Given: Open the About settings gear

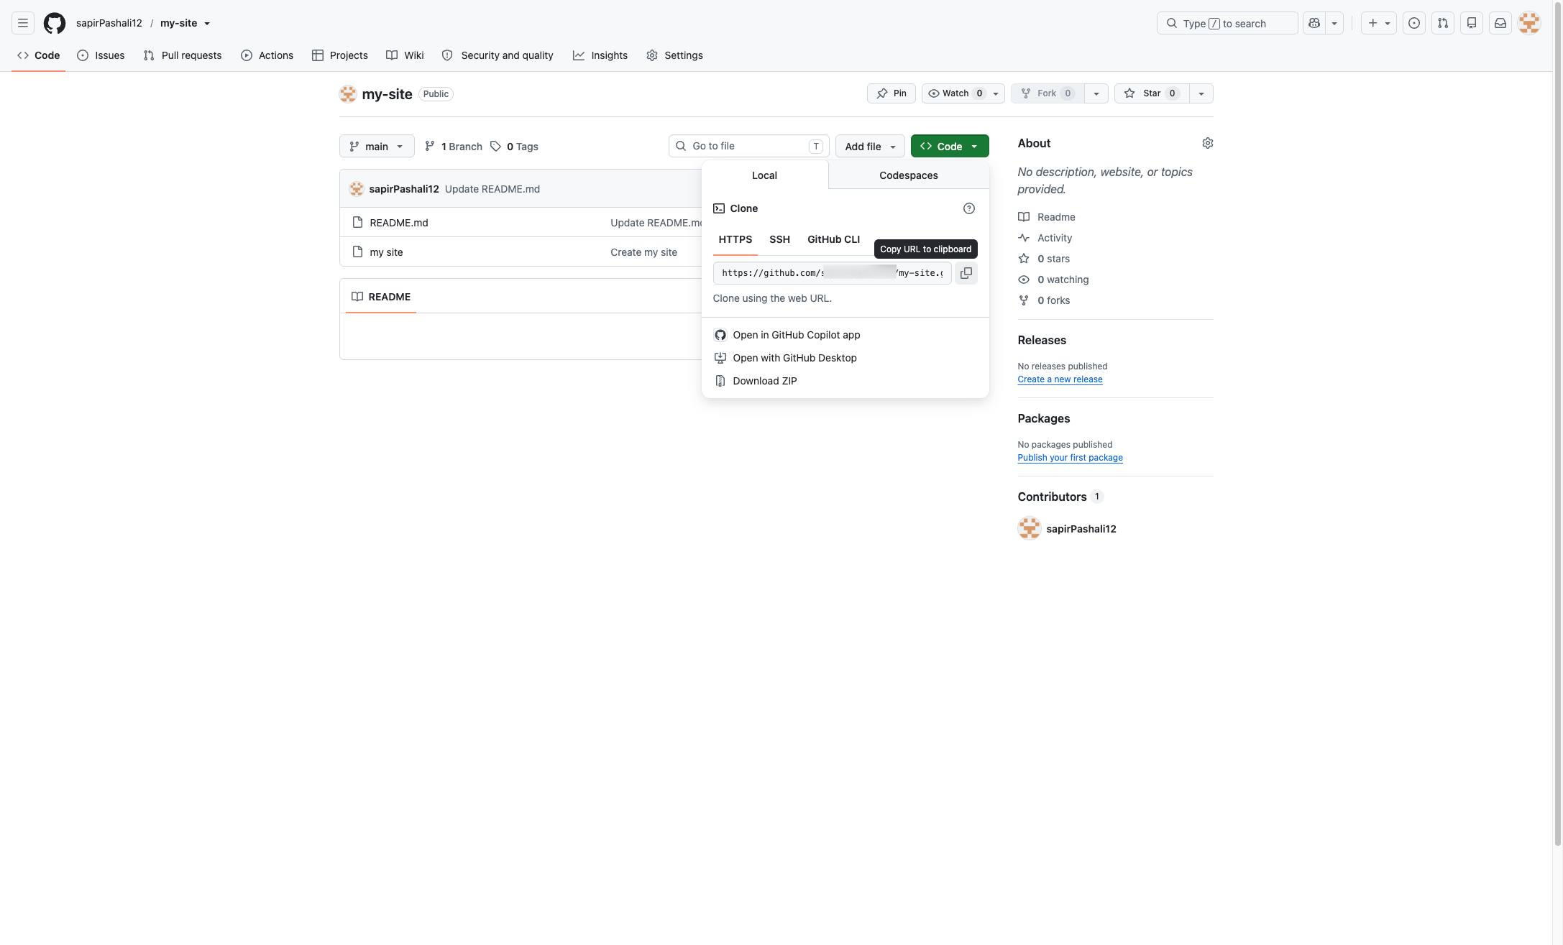Looking at the screenshot, I should click(x=1208, y=143).
